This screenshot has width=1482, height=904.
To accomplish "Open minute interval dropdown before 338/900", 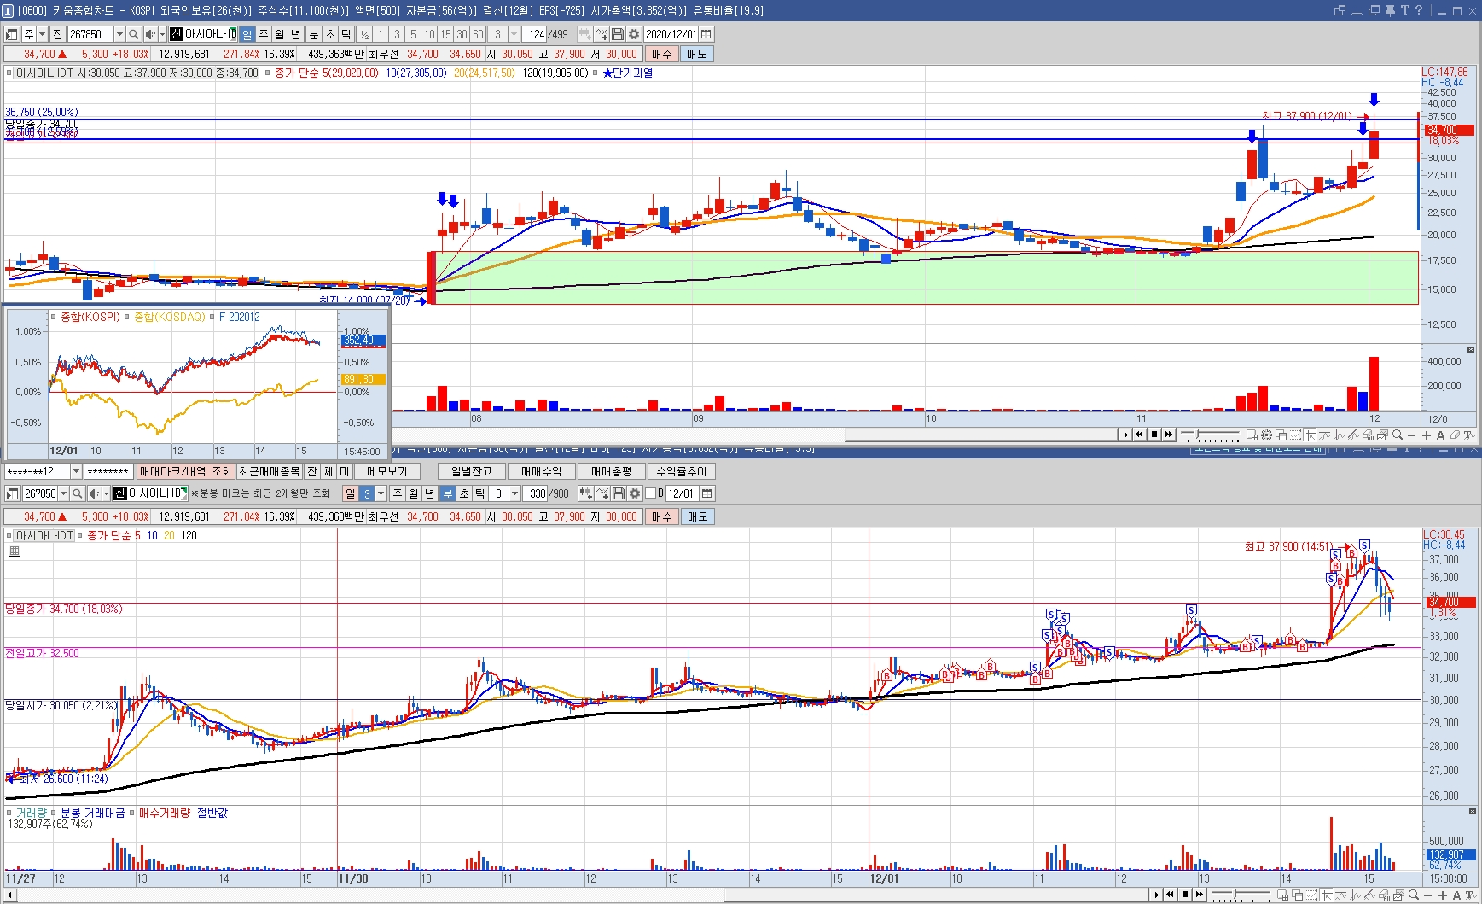I will coord(514,493).
